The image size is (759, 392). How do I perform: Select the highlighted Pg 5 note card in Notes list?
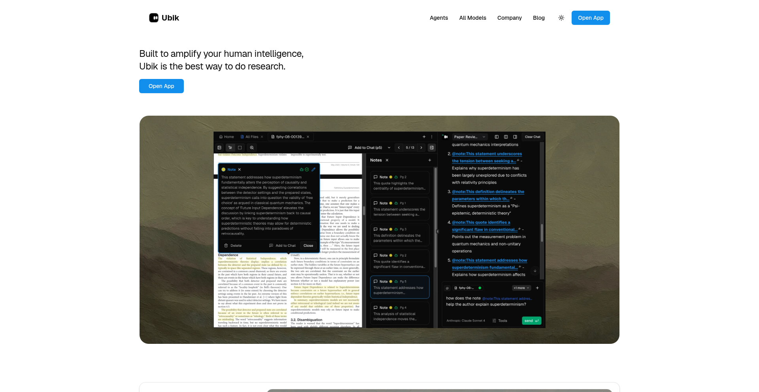400,287
